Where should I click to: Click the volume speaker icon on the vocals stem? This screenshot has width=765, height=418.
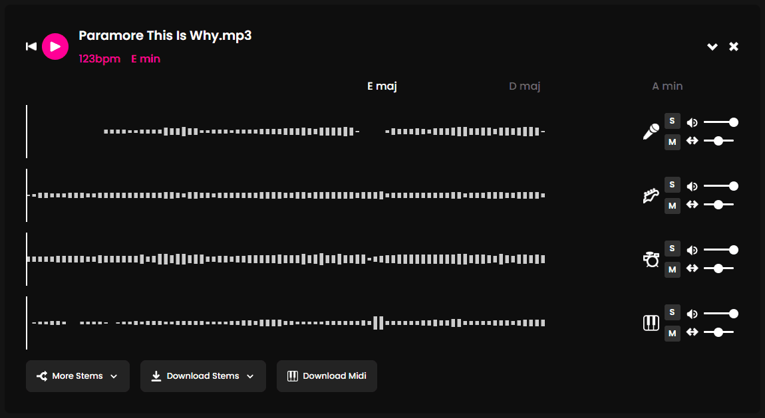point(692,122)
